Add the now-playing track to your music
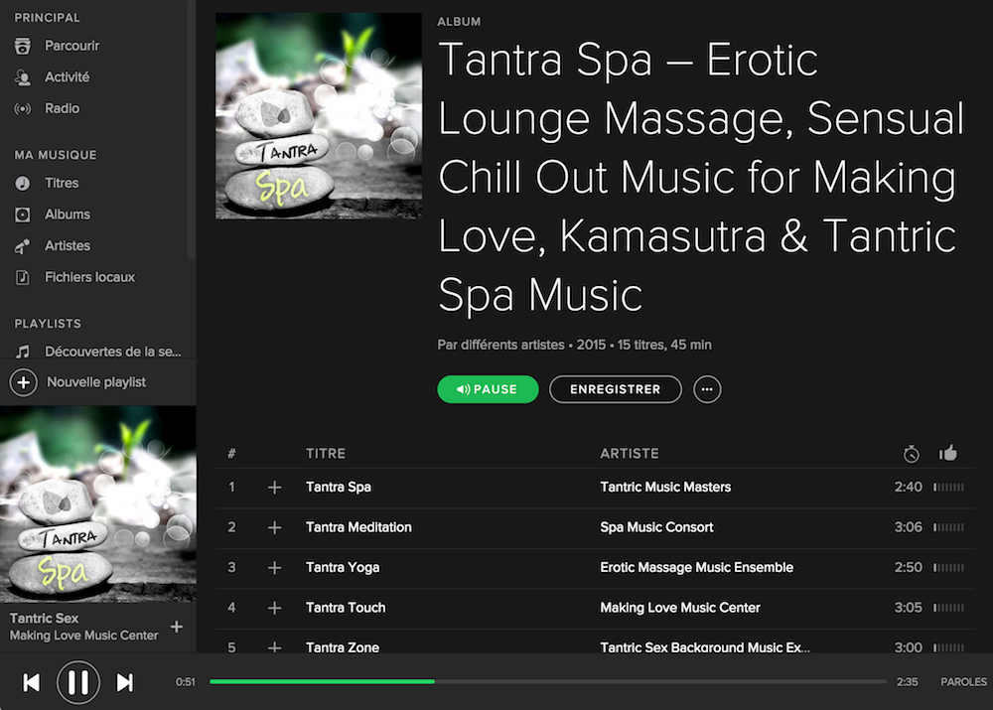This screenshot has height=710, width=993. point(177,627)
